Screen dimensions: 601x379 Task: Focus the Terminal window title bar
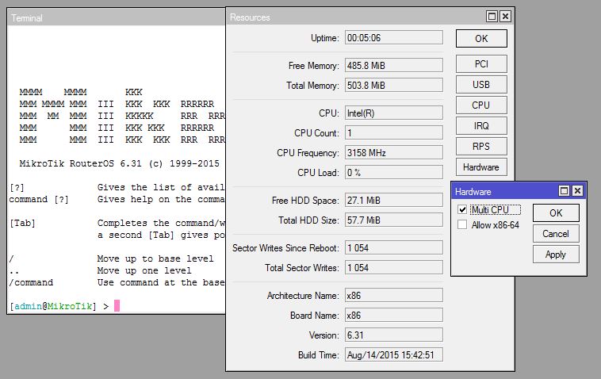[111, 17]
